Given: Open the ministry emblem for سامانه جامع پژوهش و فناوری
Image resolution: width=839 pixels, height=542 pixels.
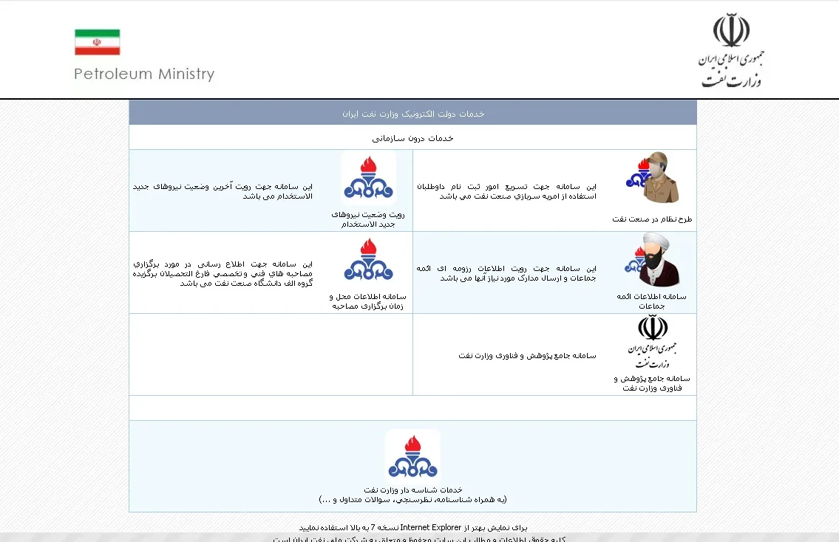Looking at the screenshot, I should (652, 342).
